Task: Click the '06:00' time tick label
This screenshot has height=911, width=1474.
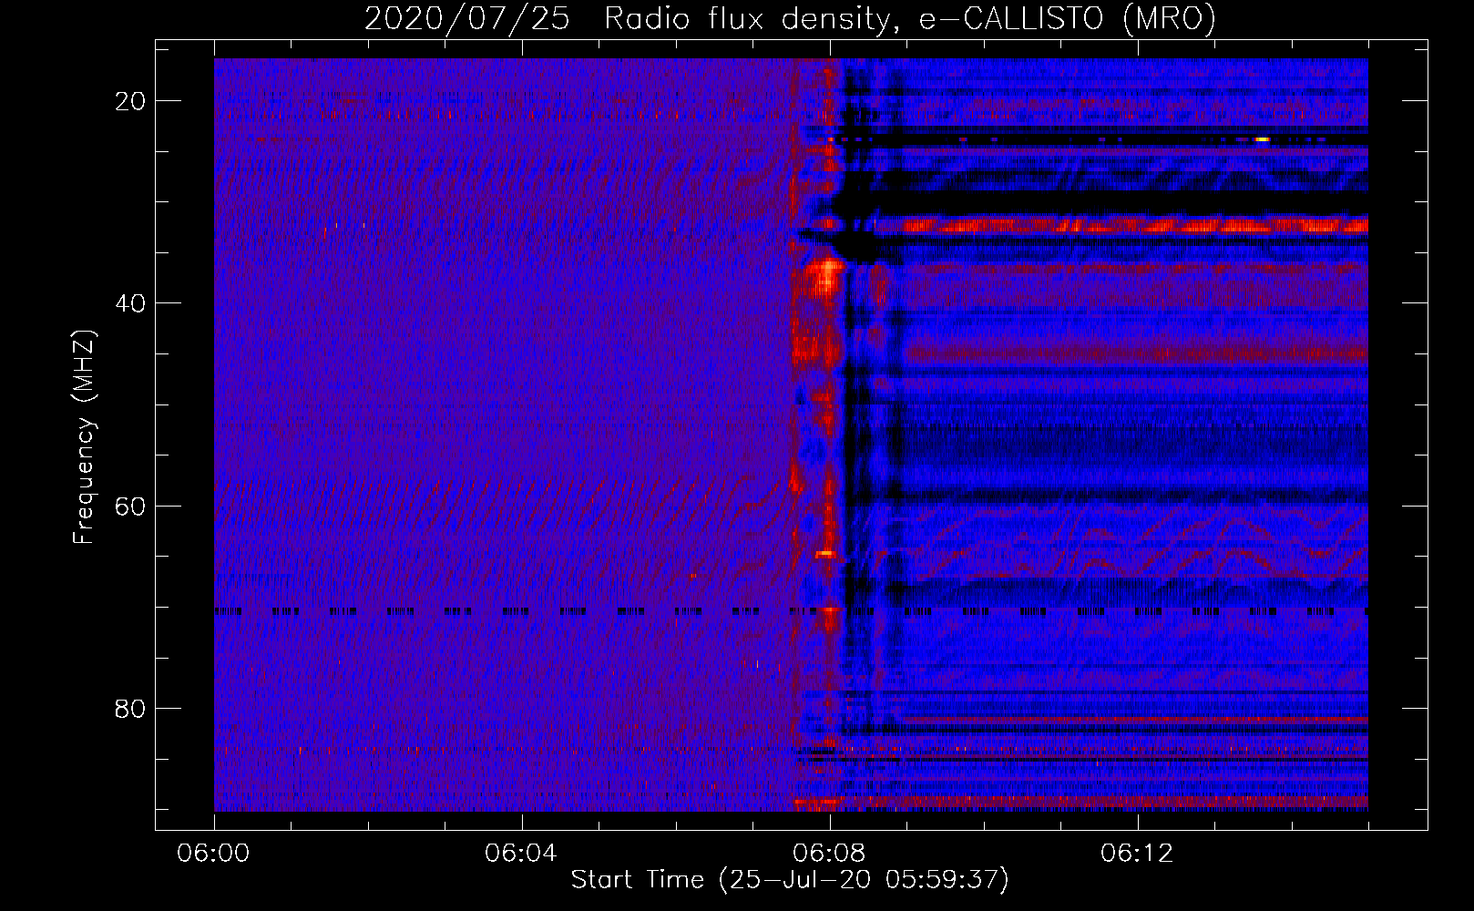Action: click(x=214, y=854)
